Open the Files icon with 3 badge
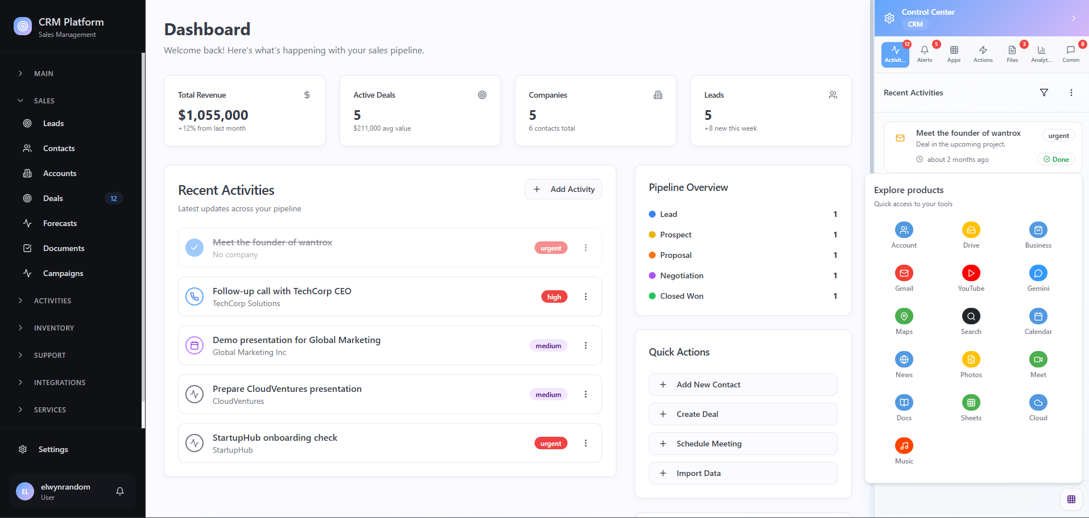 pos(1012,54)
